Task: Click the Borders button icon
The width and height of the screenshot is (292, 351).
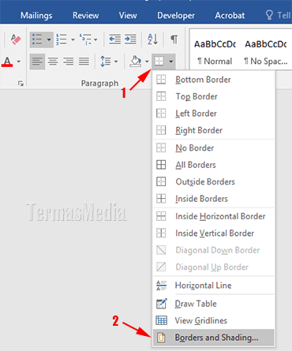Action: click(x=159, y=62)
